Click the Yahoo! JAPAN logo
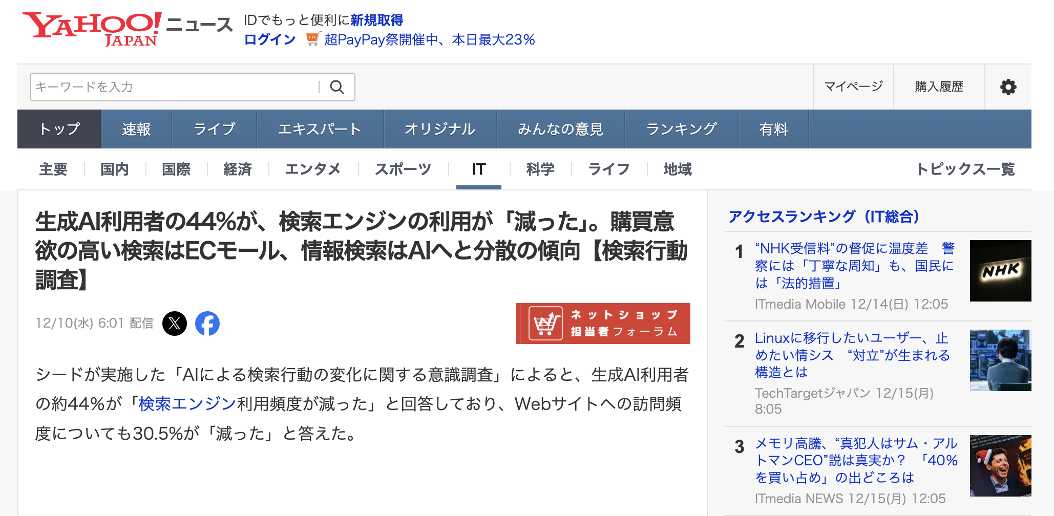Screen dimensions: 1054x516 tap(92, 29)
